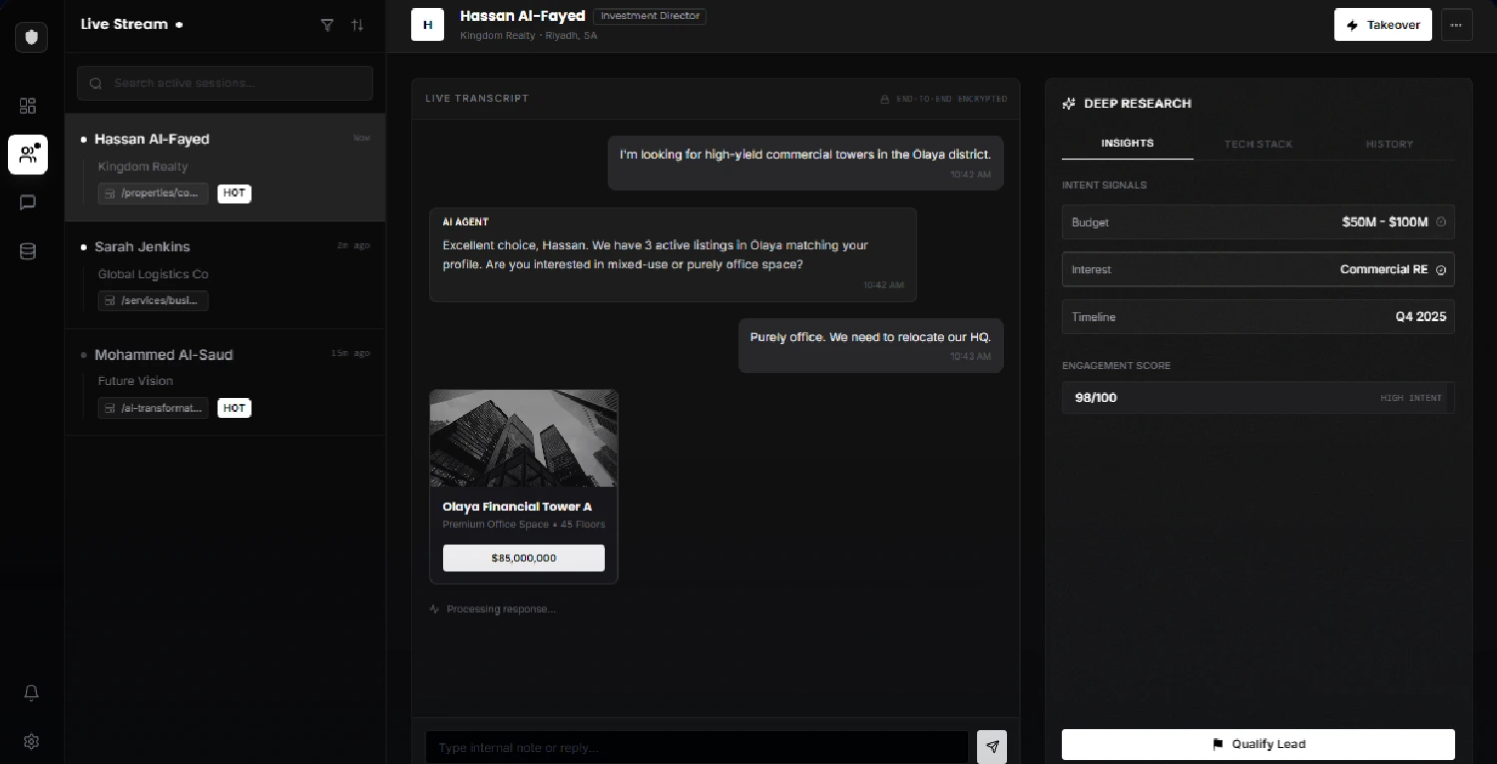1497x764 pixels.
Task: Open notifications bell icon
Action: coord(31,692)
